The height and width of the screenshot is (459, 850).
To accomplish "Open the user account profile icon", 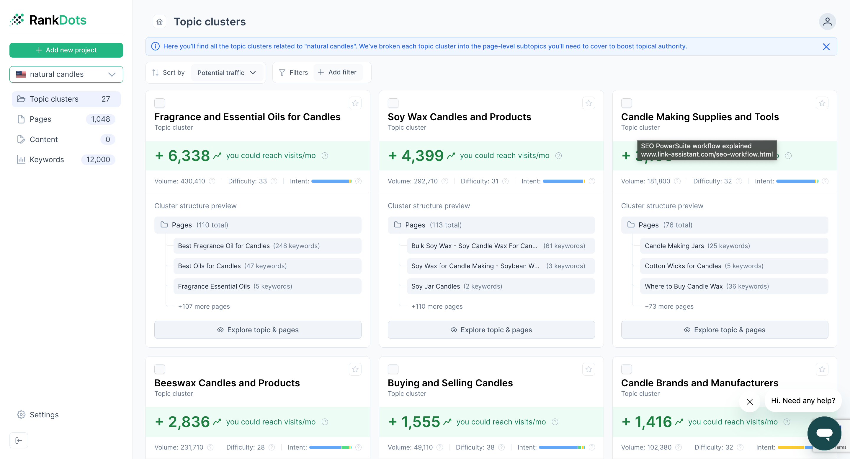I will coord(827,22).
